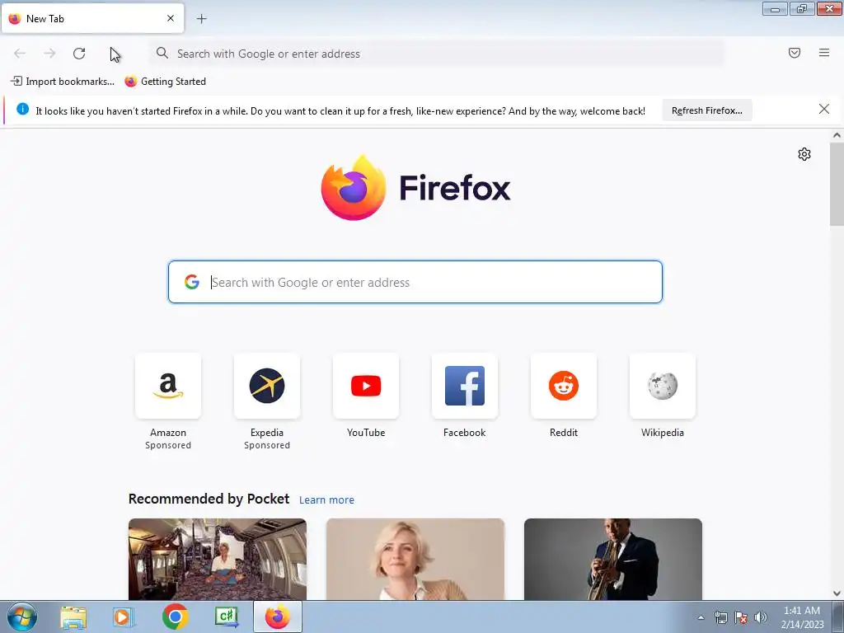Screen dimensions: 844x633
Task: Open Getting Started bookmark
Action: (x=165, y=82)
